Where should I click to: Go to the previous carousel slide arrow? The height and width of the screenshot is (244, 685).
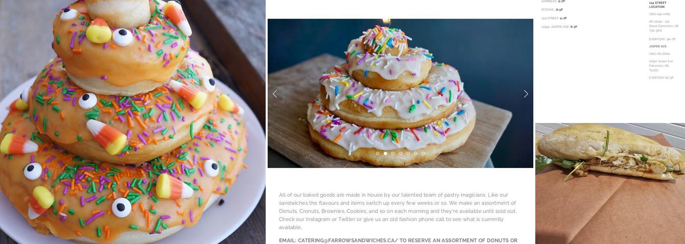pos(274,94)
